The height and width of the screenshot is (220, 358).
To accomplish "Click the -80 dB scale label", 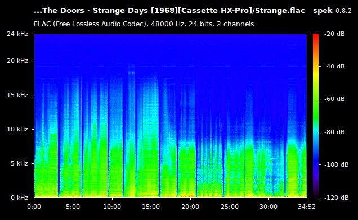I will (x=334, y=132).
